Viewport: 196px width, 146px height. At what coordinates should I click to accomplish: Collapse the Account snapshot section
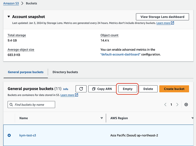(x=9, y=16)
